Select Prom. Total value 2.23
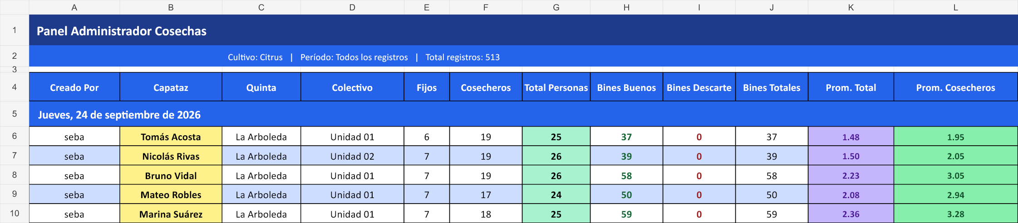Screen dimensions: 1018x223 tap(851, 176)
